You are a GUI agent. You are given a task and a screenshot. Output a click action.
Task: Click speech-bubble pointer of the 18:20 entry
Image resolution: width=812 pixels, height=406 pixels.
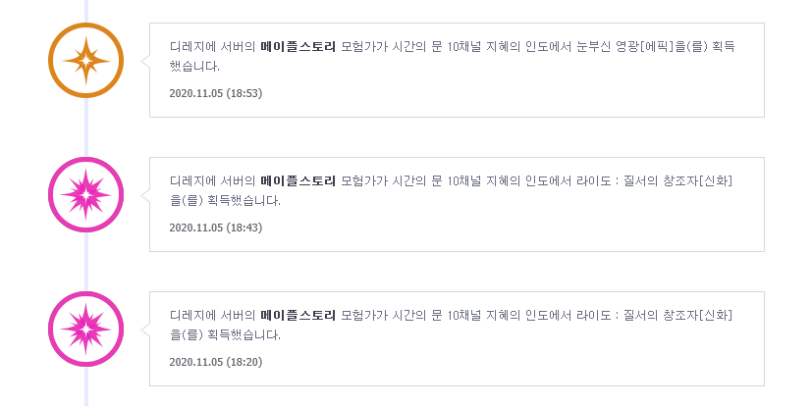coord(145,330)
